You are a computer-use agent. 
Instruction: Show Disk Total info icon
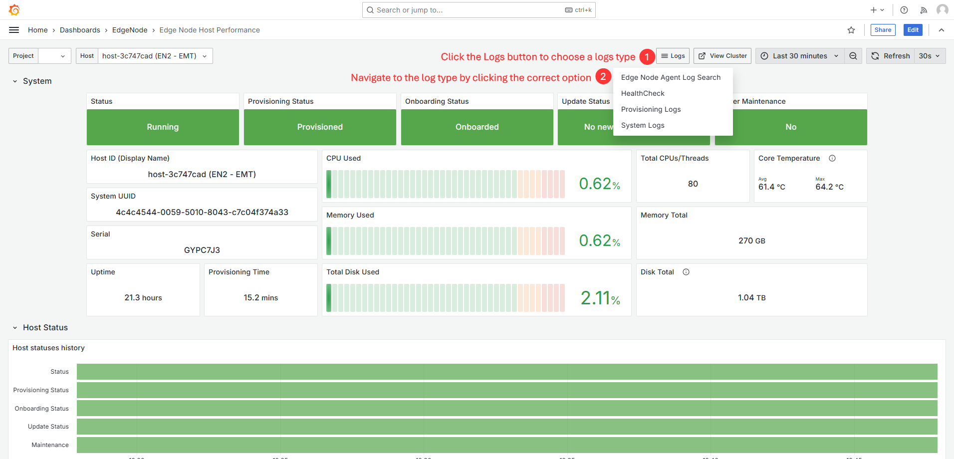pos(686,272)
